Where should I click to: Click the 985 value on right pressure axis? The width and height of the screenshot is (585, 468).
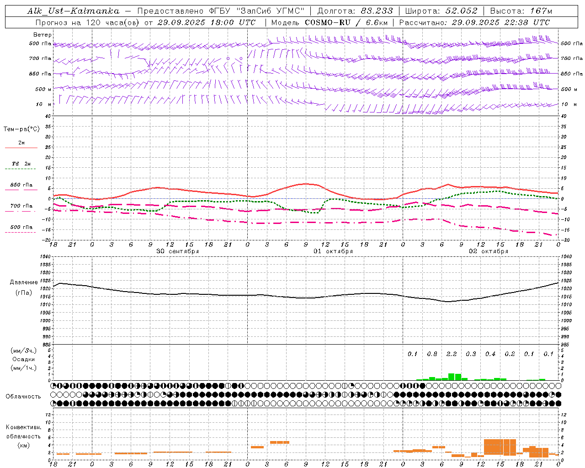pos(566,345)
